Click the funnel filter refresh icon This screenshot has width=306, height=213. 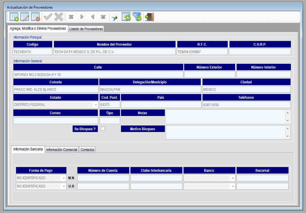[x=137, y=17]
